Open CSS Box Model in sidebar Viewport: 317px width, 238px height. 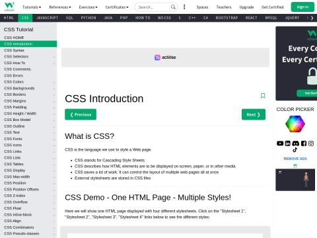click(28, 120)
